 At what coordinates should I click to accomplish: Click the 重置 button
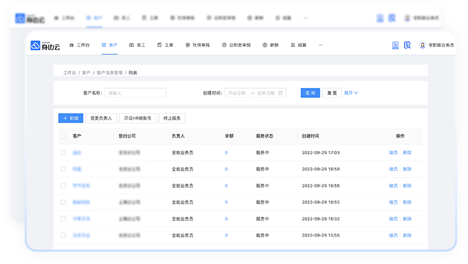(332, 93)
